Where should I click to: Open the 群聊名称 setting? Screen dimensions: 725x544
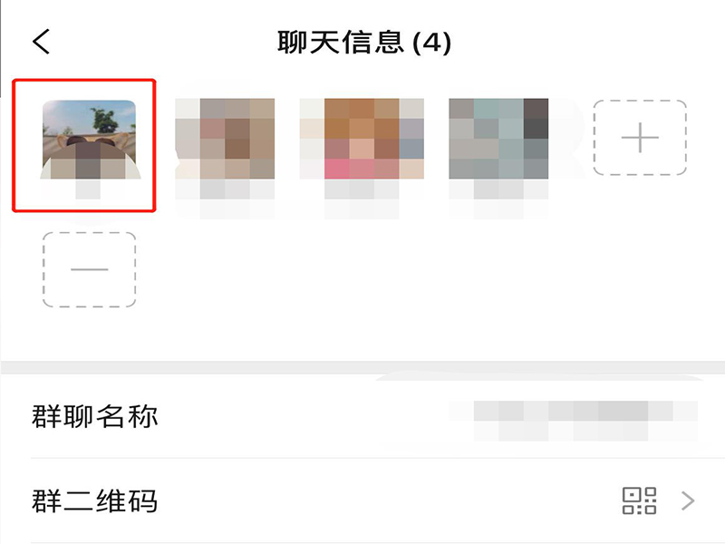pos(362,416)
